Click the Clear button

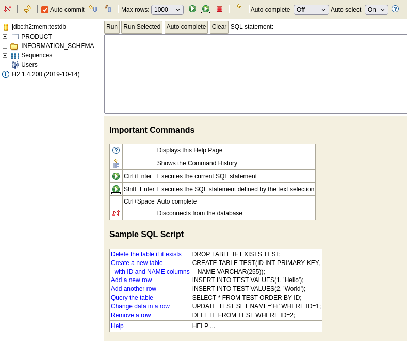click(219, 27)
